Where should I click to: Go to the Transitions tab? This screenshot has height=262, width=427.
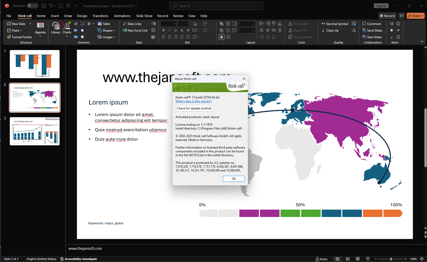point(100,16)
